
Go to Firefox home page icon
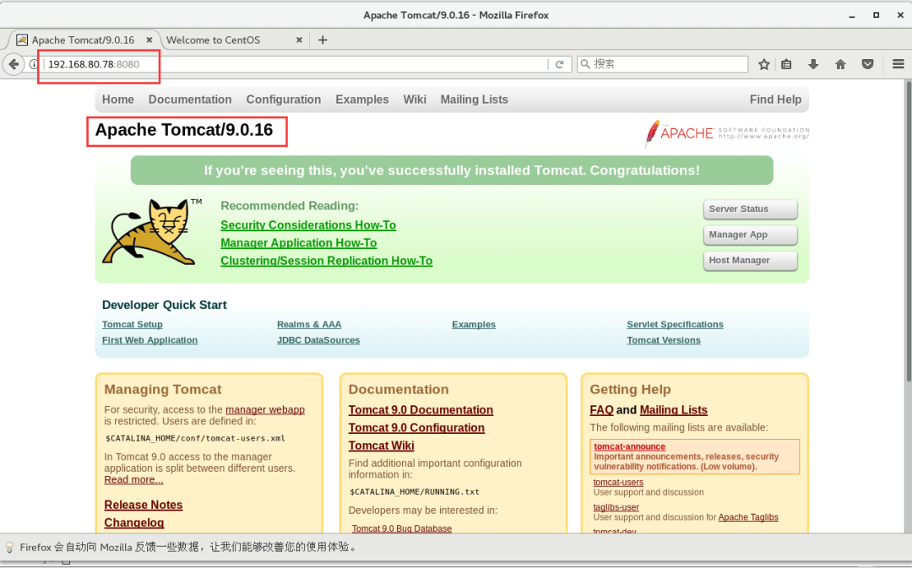coord(840,64)
